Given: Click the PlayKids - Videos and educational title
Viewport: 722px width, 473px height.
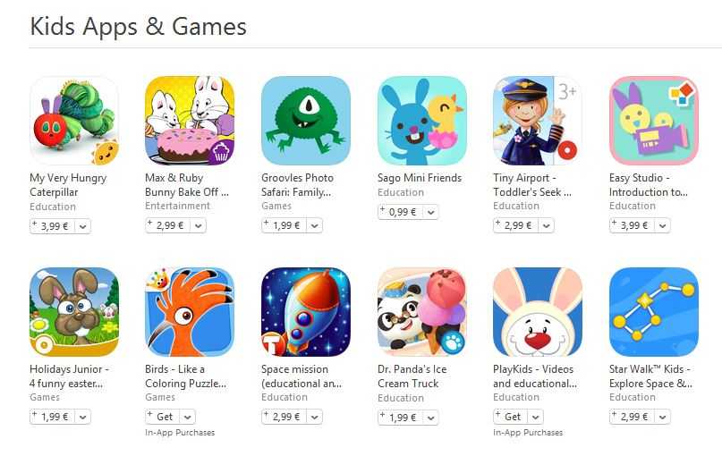Looking at the screenshot, I should coord(535,376).
